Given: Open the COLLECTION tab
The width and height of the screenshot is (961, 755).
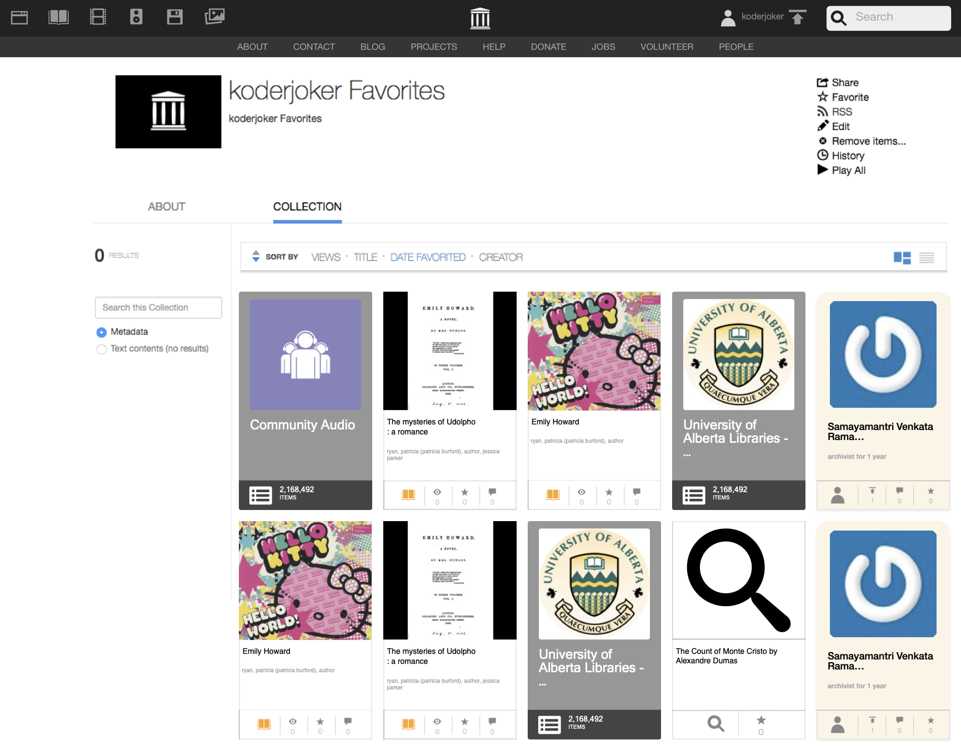Looking at the screenshot, I should point(307,207).
